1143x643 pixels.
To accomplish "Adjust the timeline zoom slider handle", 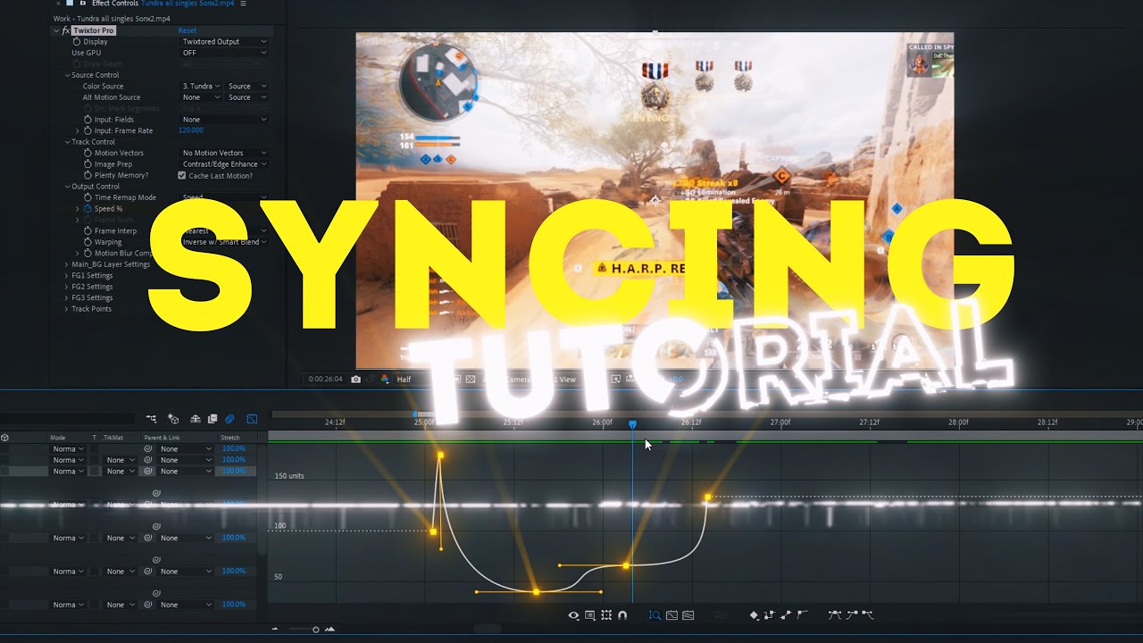I will point(315,630).
